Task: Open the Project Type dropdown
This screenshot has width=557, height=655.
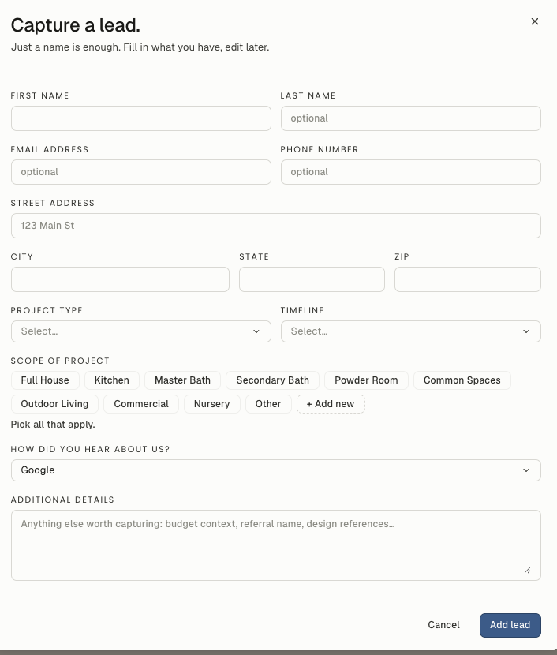Action: click(141, 331)
